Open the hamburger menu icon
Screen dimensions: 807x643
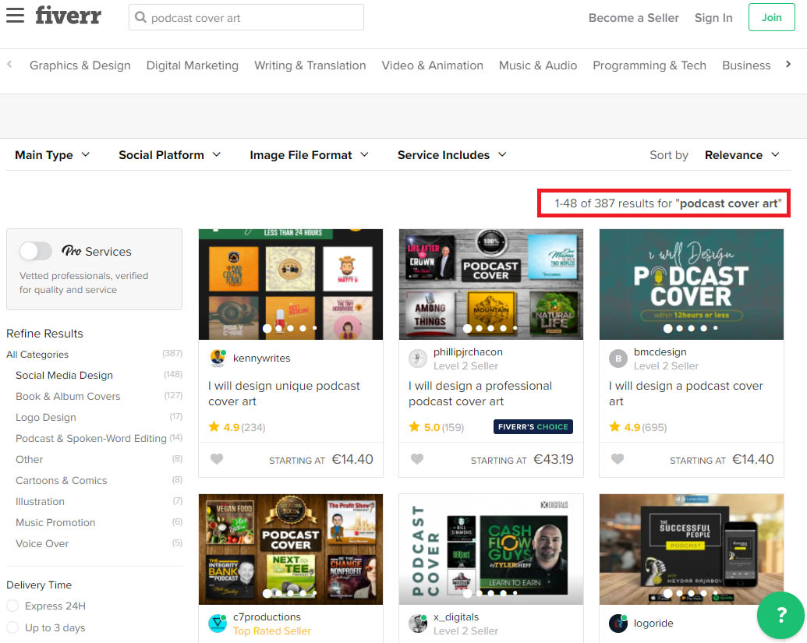15,15
